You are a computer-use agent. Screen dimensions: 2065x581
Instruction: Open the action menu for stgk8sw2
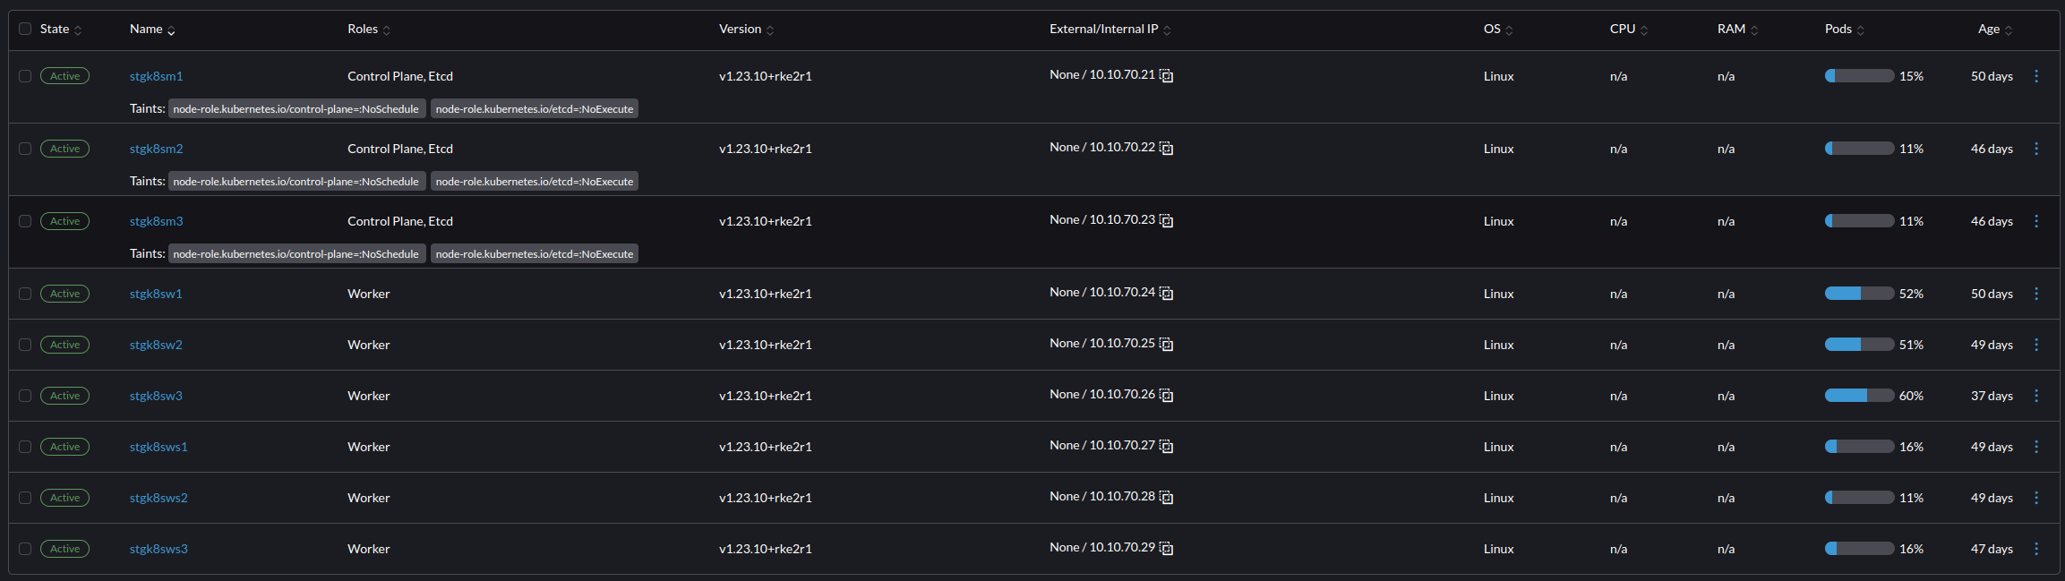click(2036, 345)
